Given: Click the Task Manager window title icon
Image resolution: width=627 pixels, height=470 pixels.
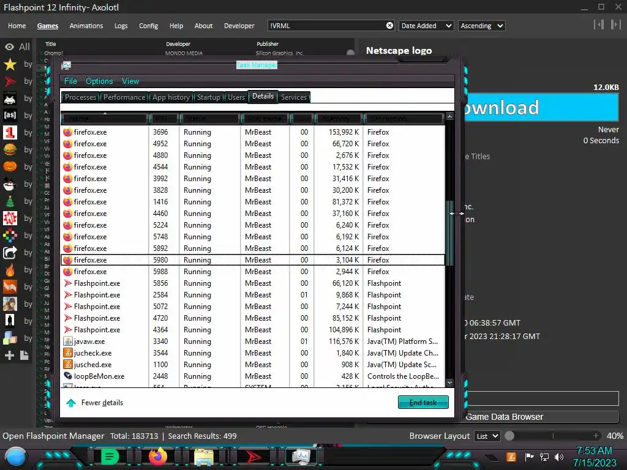Looking at the screenshot, I should [x=66, y=65].
